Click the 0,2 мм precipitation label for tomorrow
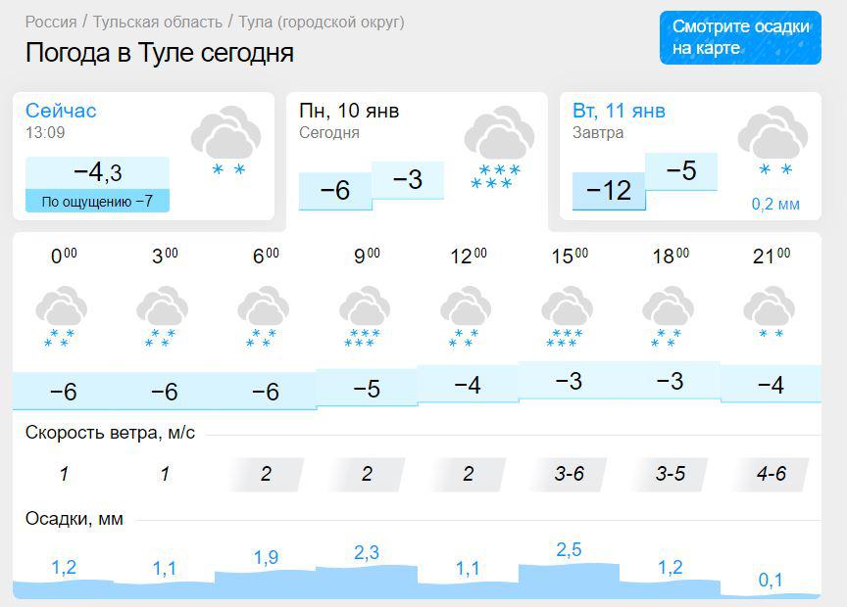The height and width of the screenshot is (607, 847). (775, 204)
